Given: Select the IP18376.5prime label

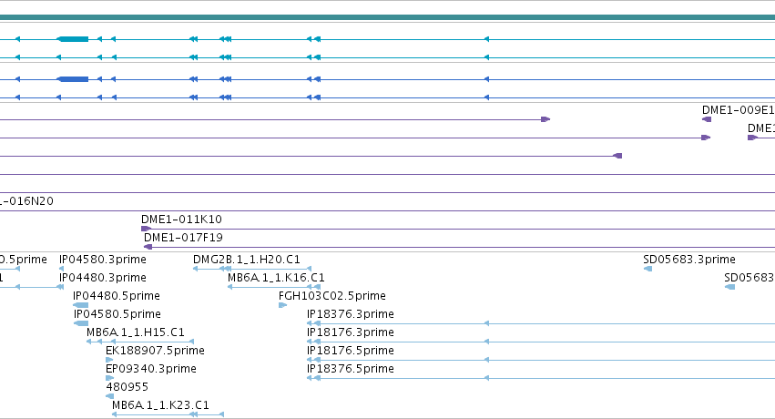Looking at the screenshot, I should pyautogui.click(x=350, y=369).
